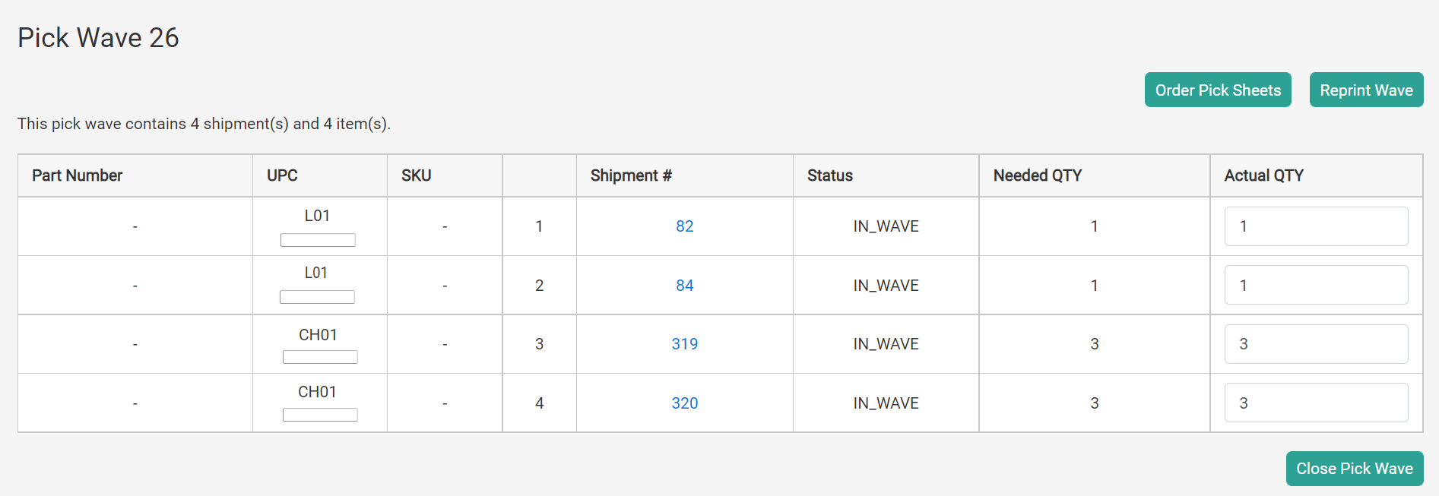Click the Status column header

(829, 175)
